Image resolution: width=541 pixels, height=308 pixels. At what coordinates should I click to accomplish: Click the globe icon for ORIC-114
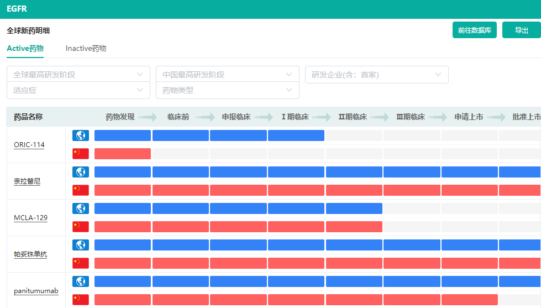click(x=81, y=135)
